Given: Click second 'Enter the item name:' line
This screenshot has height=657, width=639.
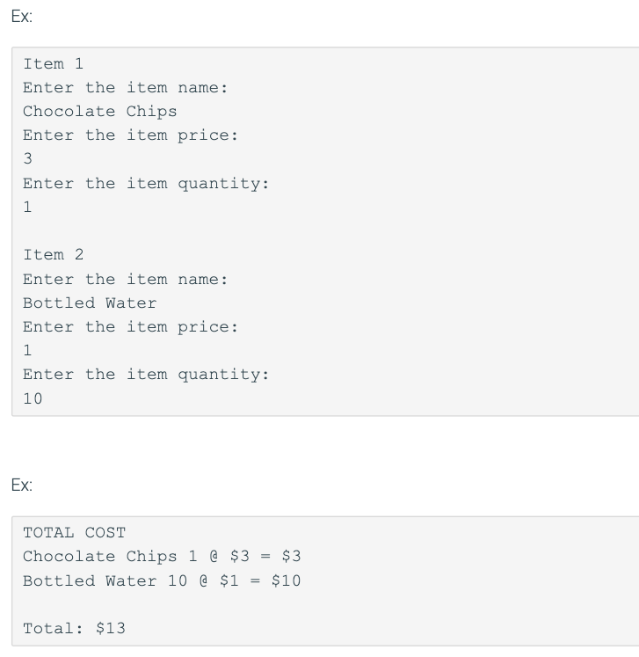Looking at the screenshot, I should (x=126, y=279).
